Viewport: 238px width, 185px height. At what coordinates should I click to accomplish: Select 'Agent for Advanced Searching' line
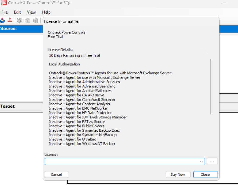[82, 86]
